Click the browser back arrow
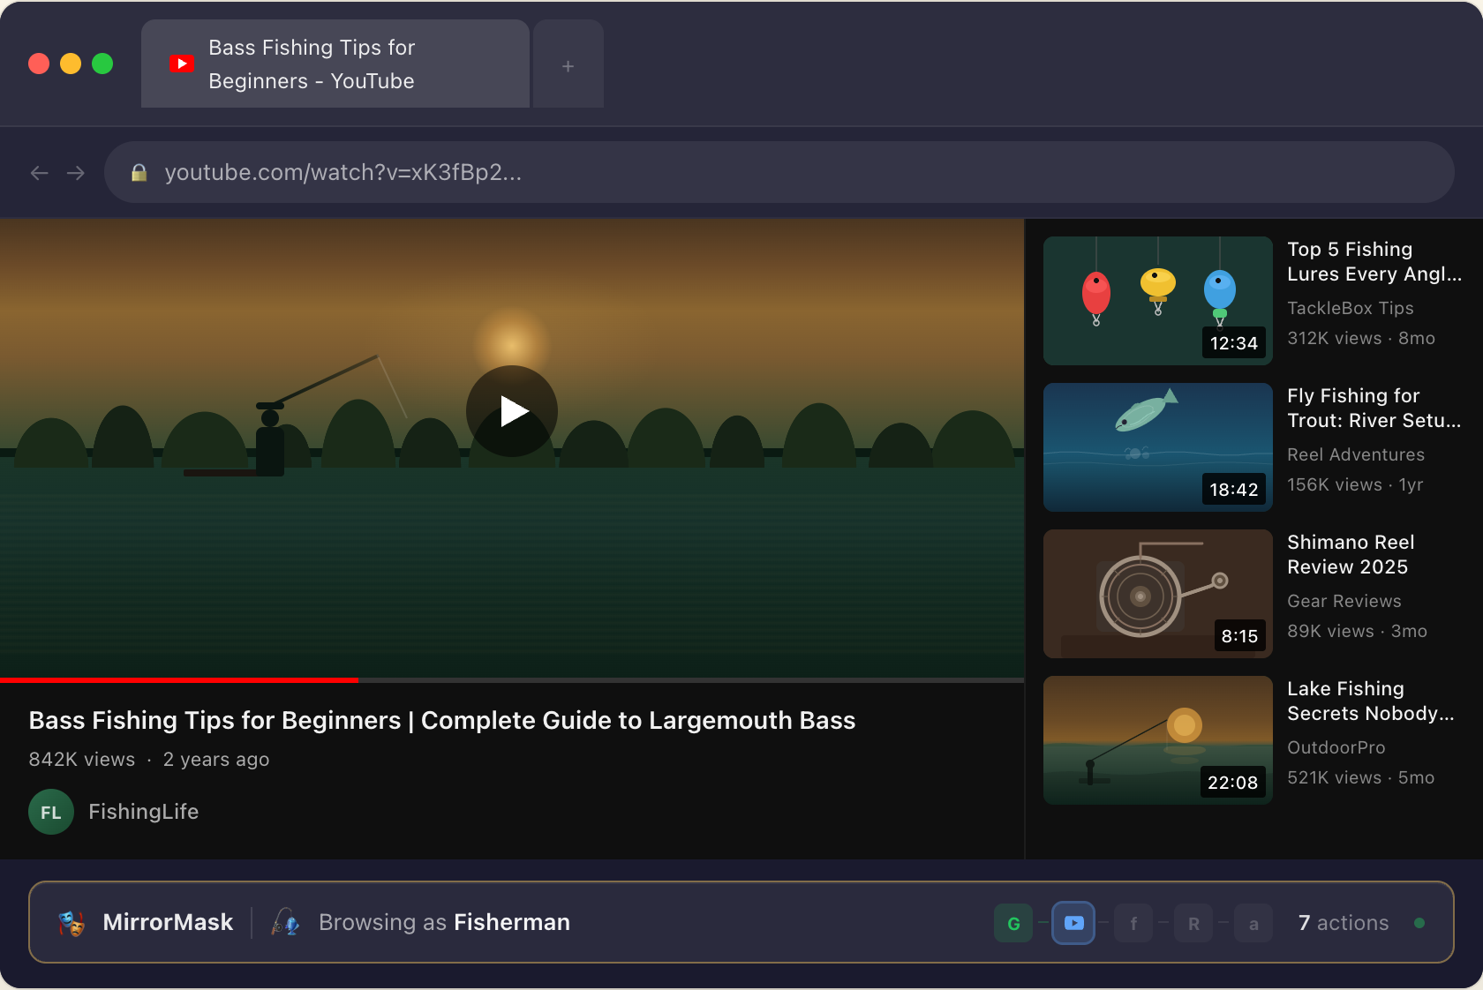This screenshot has width=1483, height=990. click(40, 173)
